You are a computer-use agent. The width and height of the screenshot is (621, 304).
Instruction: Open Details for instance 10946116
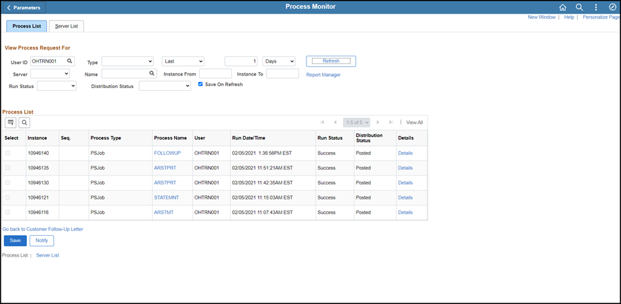(405, 213)
